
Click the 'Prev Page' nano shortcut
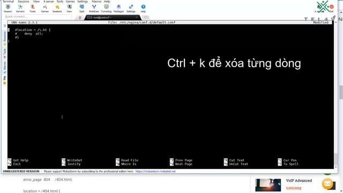coord(181,160)
